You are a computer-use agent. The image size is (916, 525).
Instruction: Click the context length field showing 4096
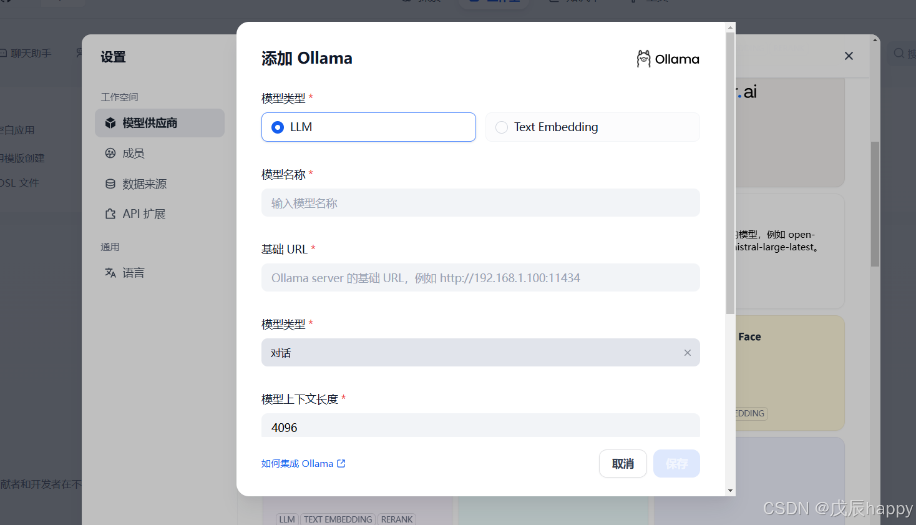pos(480,426)
